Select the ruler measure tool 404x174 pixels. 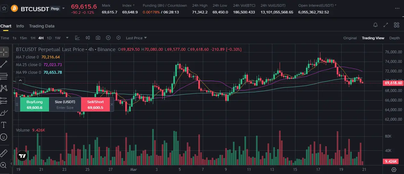click(x=4, y=153)
